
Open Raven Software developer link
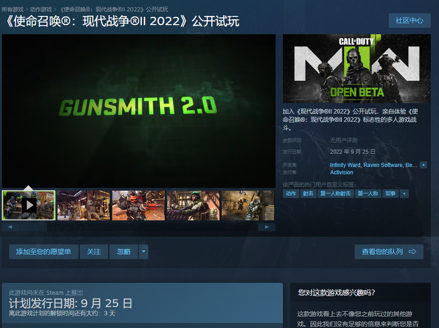pyautogui.click(x=383, y=165)
